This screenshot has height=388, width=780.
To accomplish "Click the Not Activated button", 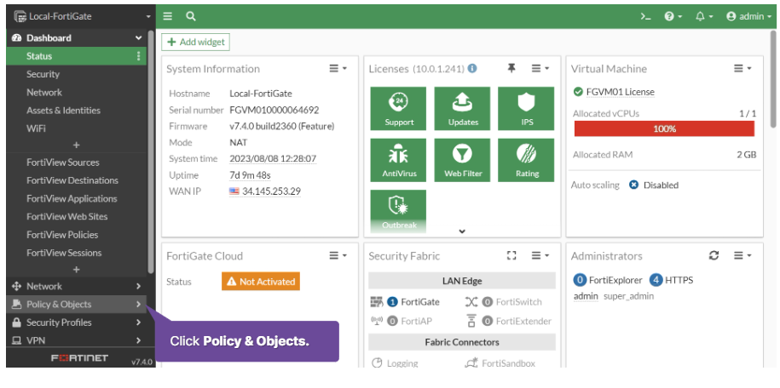I will tap(261, 282).
